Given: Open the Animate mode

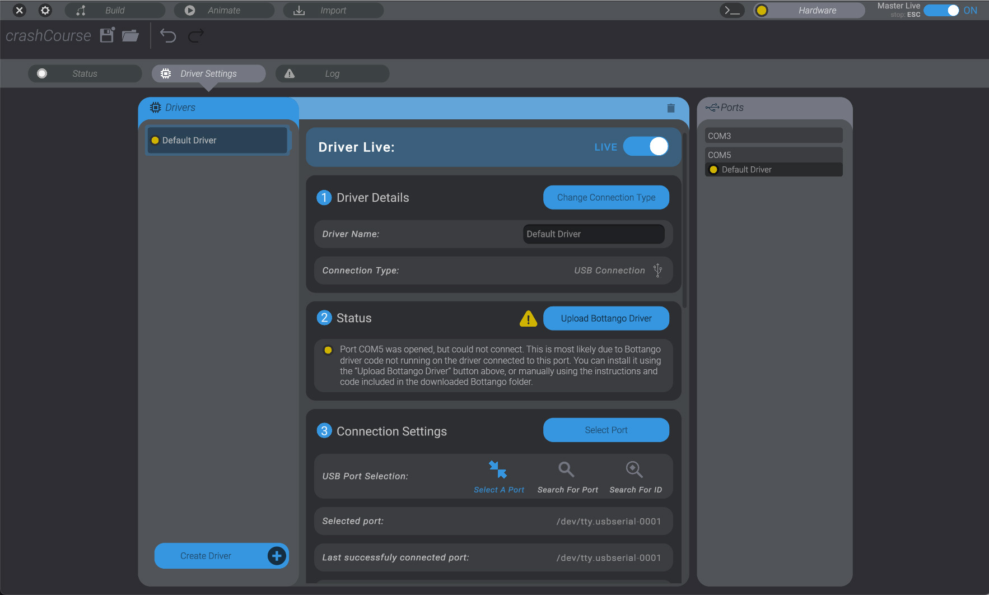Looking at the screenshot, I should 189,10.
